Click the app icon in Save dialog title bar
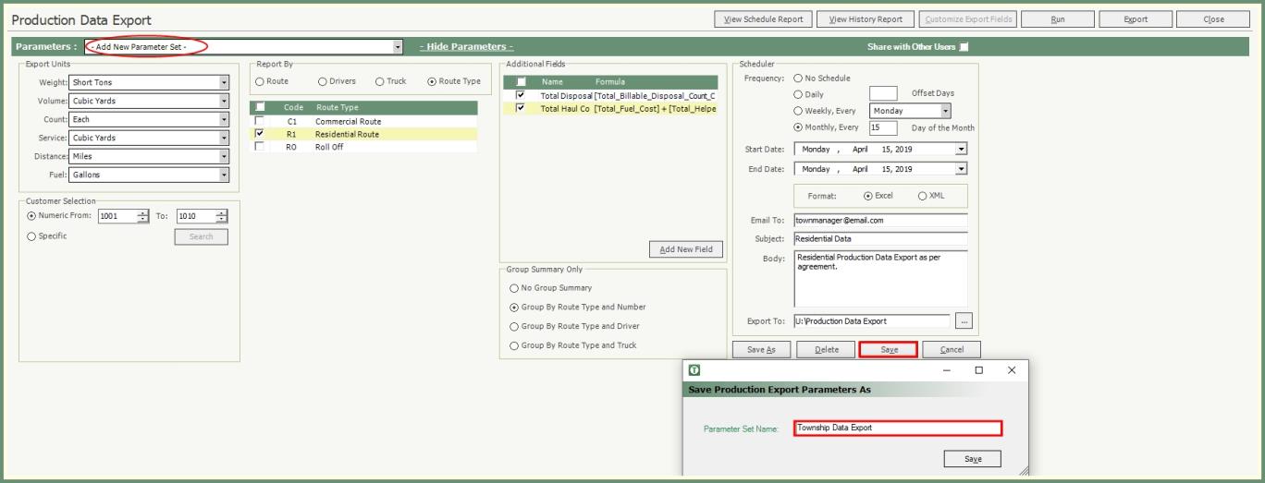Image resolution: width=1265 pixels, height=483 pixels. pyautogui.click(x=694, y=369)
